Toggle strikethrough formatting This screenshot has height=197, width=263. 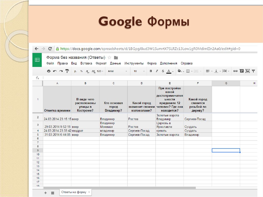click(163, 71)
